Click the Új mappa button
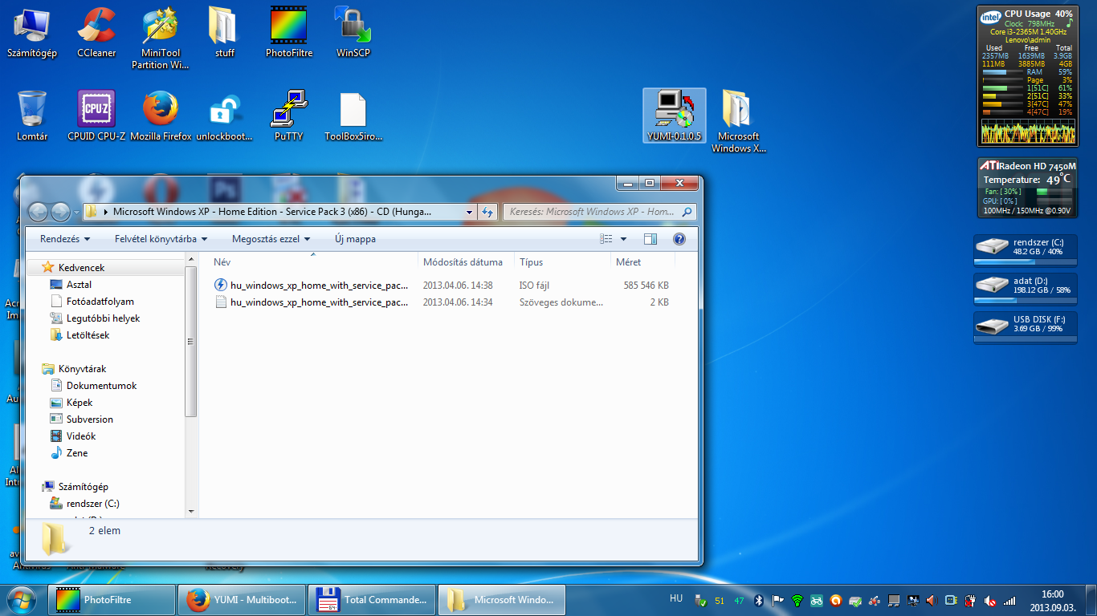This screenshot has height=616, width=1097. point(355,239)
